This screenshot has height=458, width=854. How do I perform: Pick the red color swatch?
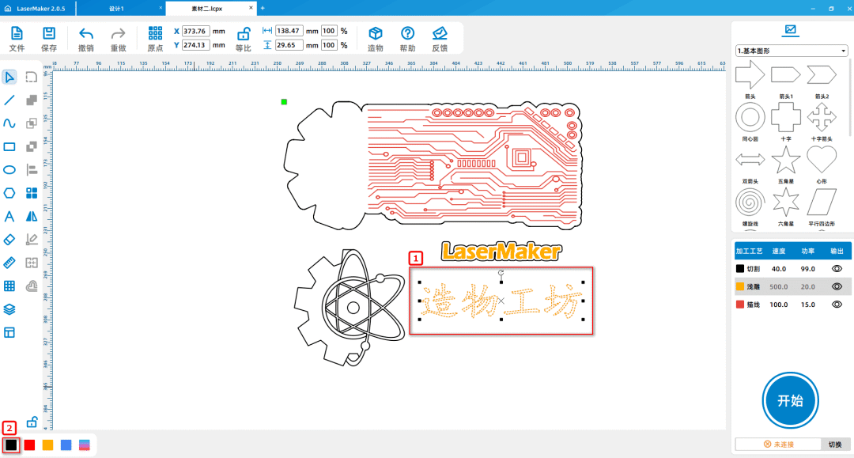click(x=30, y=445)
